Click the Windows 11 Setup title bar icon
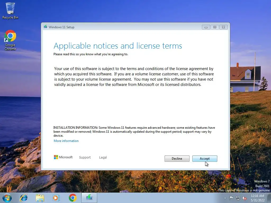Screen dimensions: 271x203 tap(46, 27)
